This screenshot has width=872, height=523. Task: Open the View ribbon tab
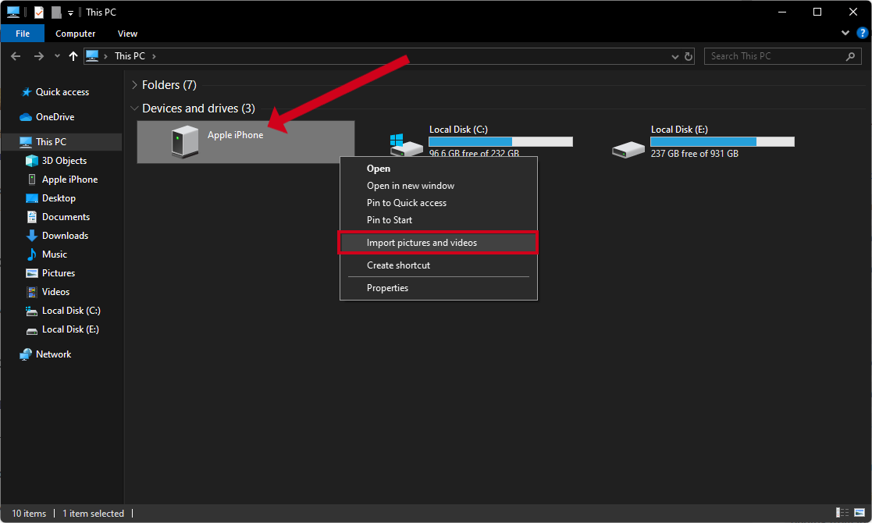point(127,34)
